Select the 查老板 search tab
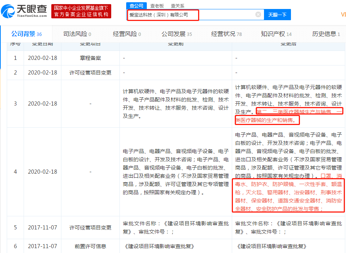346x253 pixels. [x=157, y=6]
